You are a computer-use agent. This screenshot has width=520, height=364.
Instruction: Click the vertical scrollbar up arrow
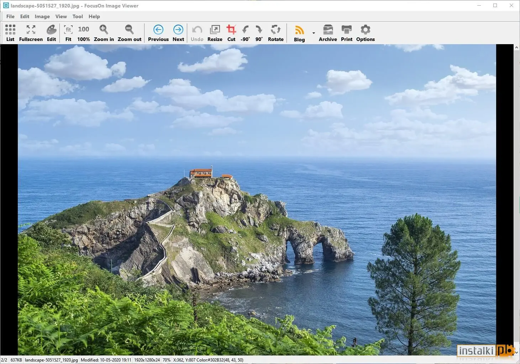pyautogui.click(x=517, y=47)
